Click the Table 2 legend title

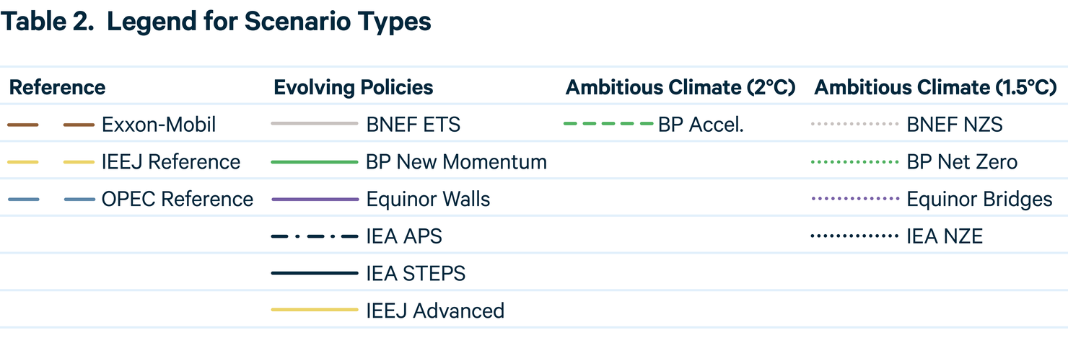(216, 22)
